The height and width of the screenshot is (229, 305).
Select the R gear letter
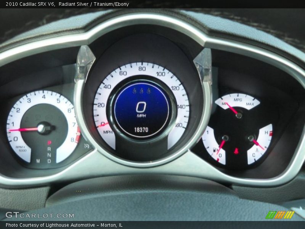49,149
